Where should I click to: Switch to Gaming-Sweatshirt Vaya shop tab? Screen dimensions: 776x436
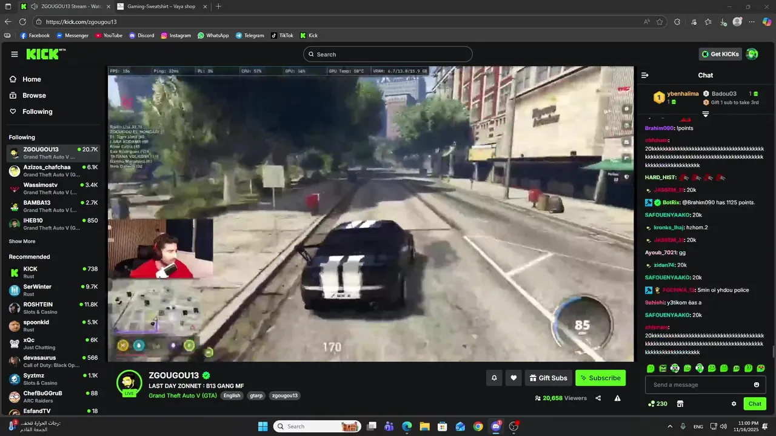coord(161,7)
